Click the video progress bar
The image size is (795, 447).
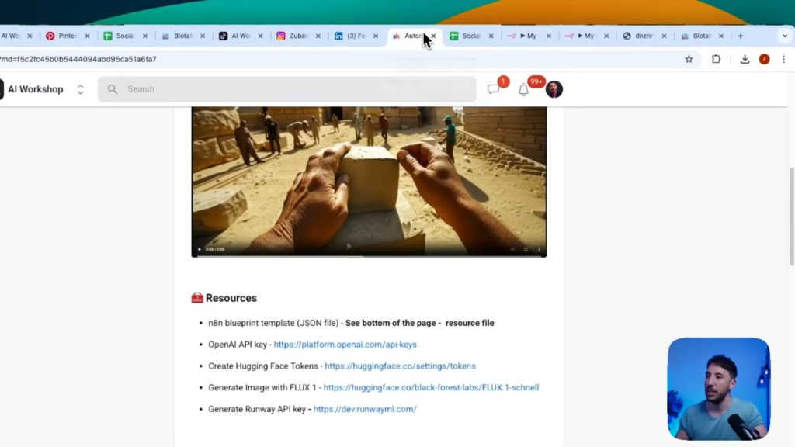[369, 255]
